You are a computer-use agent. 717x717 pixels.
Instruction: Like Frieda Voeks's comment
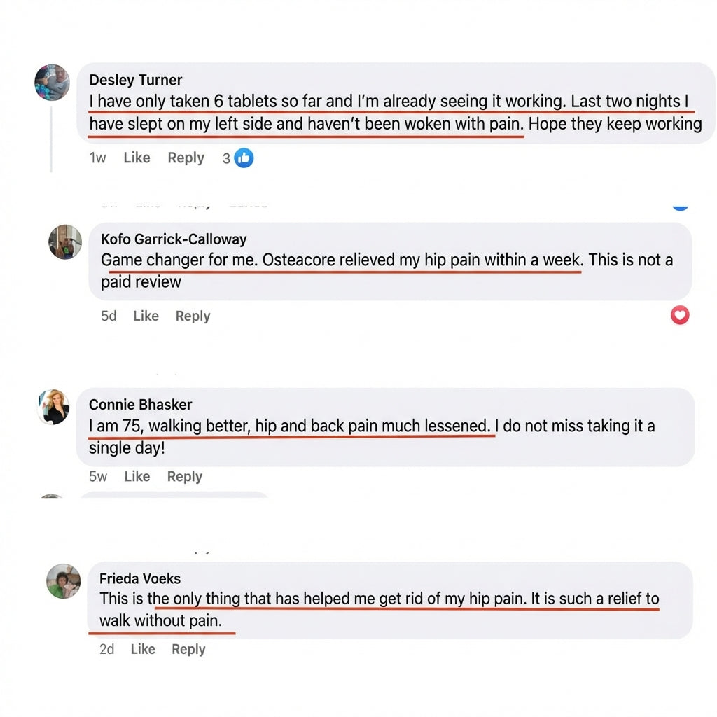pyautogui.click(x=143, y=649)
